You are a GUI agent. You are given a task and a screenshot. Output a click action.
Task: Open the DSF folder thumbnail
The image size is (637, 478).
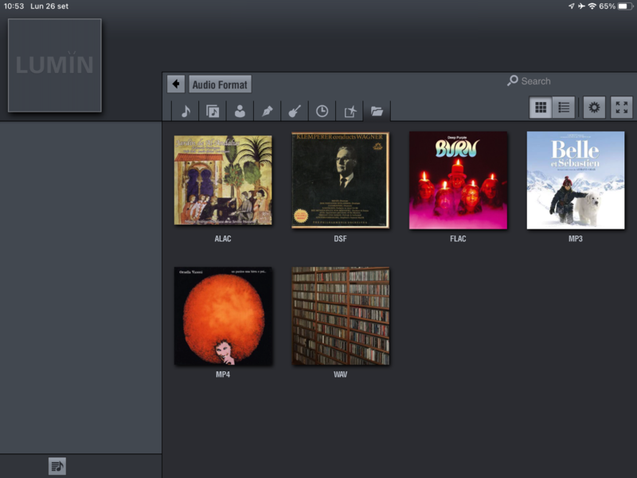pos(340,180)
